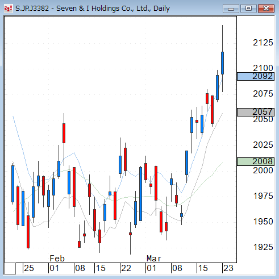Click date marker 22 on time axis
This screenshot has height=279, width=279.
click(126, 268)
